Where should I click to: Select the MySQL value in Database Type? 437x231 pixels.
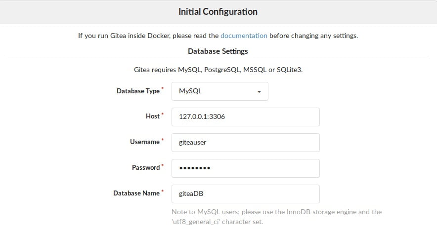click(190, 91)
